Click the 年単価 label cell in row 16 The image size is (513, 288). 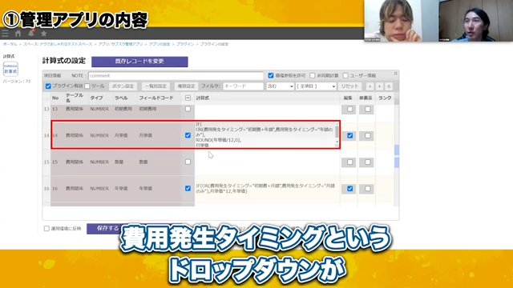coord(121,189)
